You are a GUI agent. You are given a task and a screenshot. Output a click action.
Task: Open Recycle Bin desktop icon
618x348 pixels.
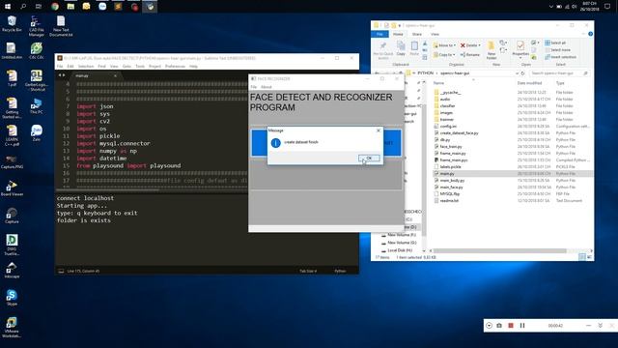pyautogui.click(x=12, y=24)
